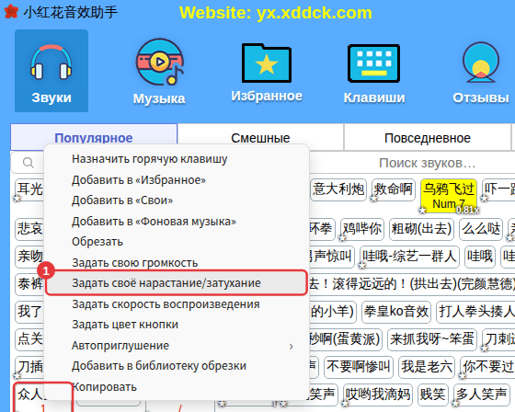
Task: Open the Клавиши keyboard section
Action: (374, 74)
